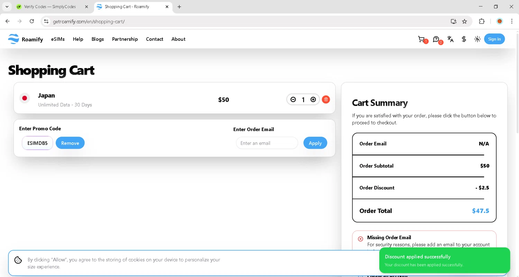Click the Japan plan title
This screenshot has height=277, width=519.
point(46,95)
